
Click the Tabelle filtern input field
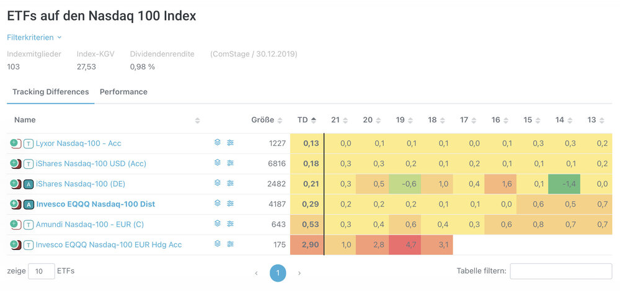560,271
